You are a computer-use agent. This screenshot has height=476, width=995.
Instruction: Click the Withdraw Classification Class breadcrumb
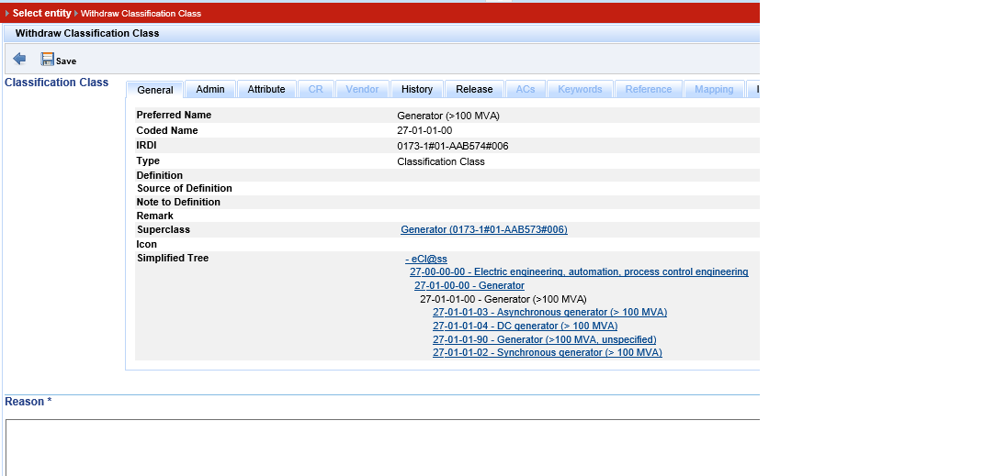pyautogui.click(x=141, y=14)
